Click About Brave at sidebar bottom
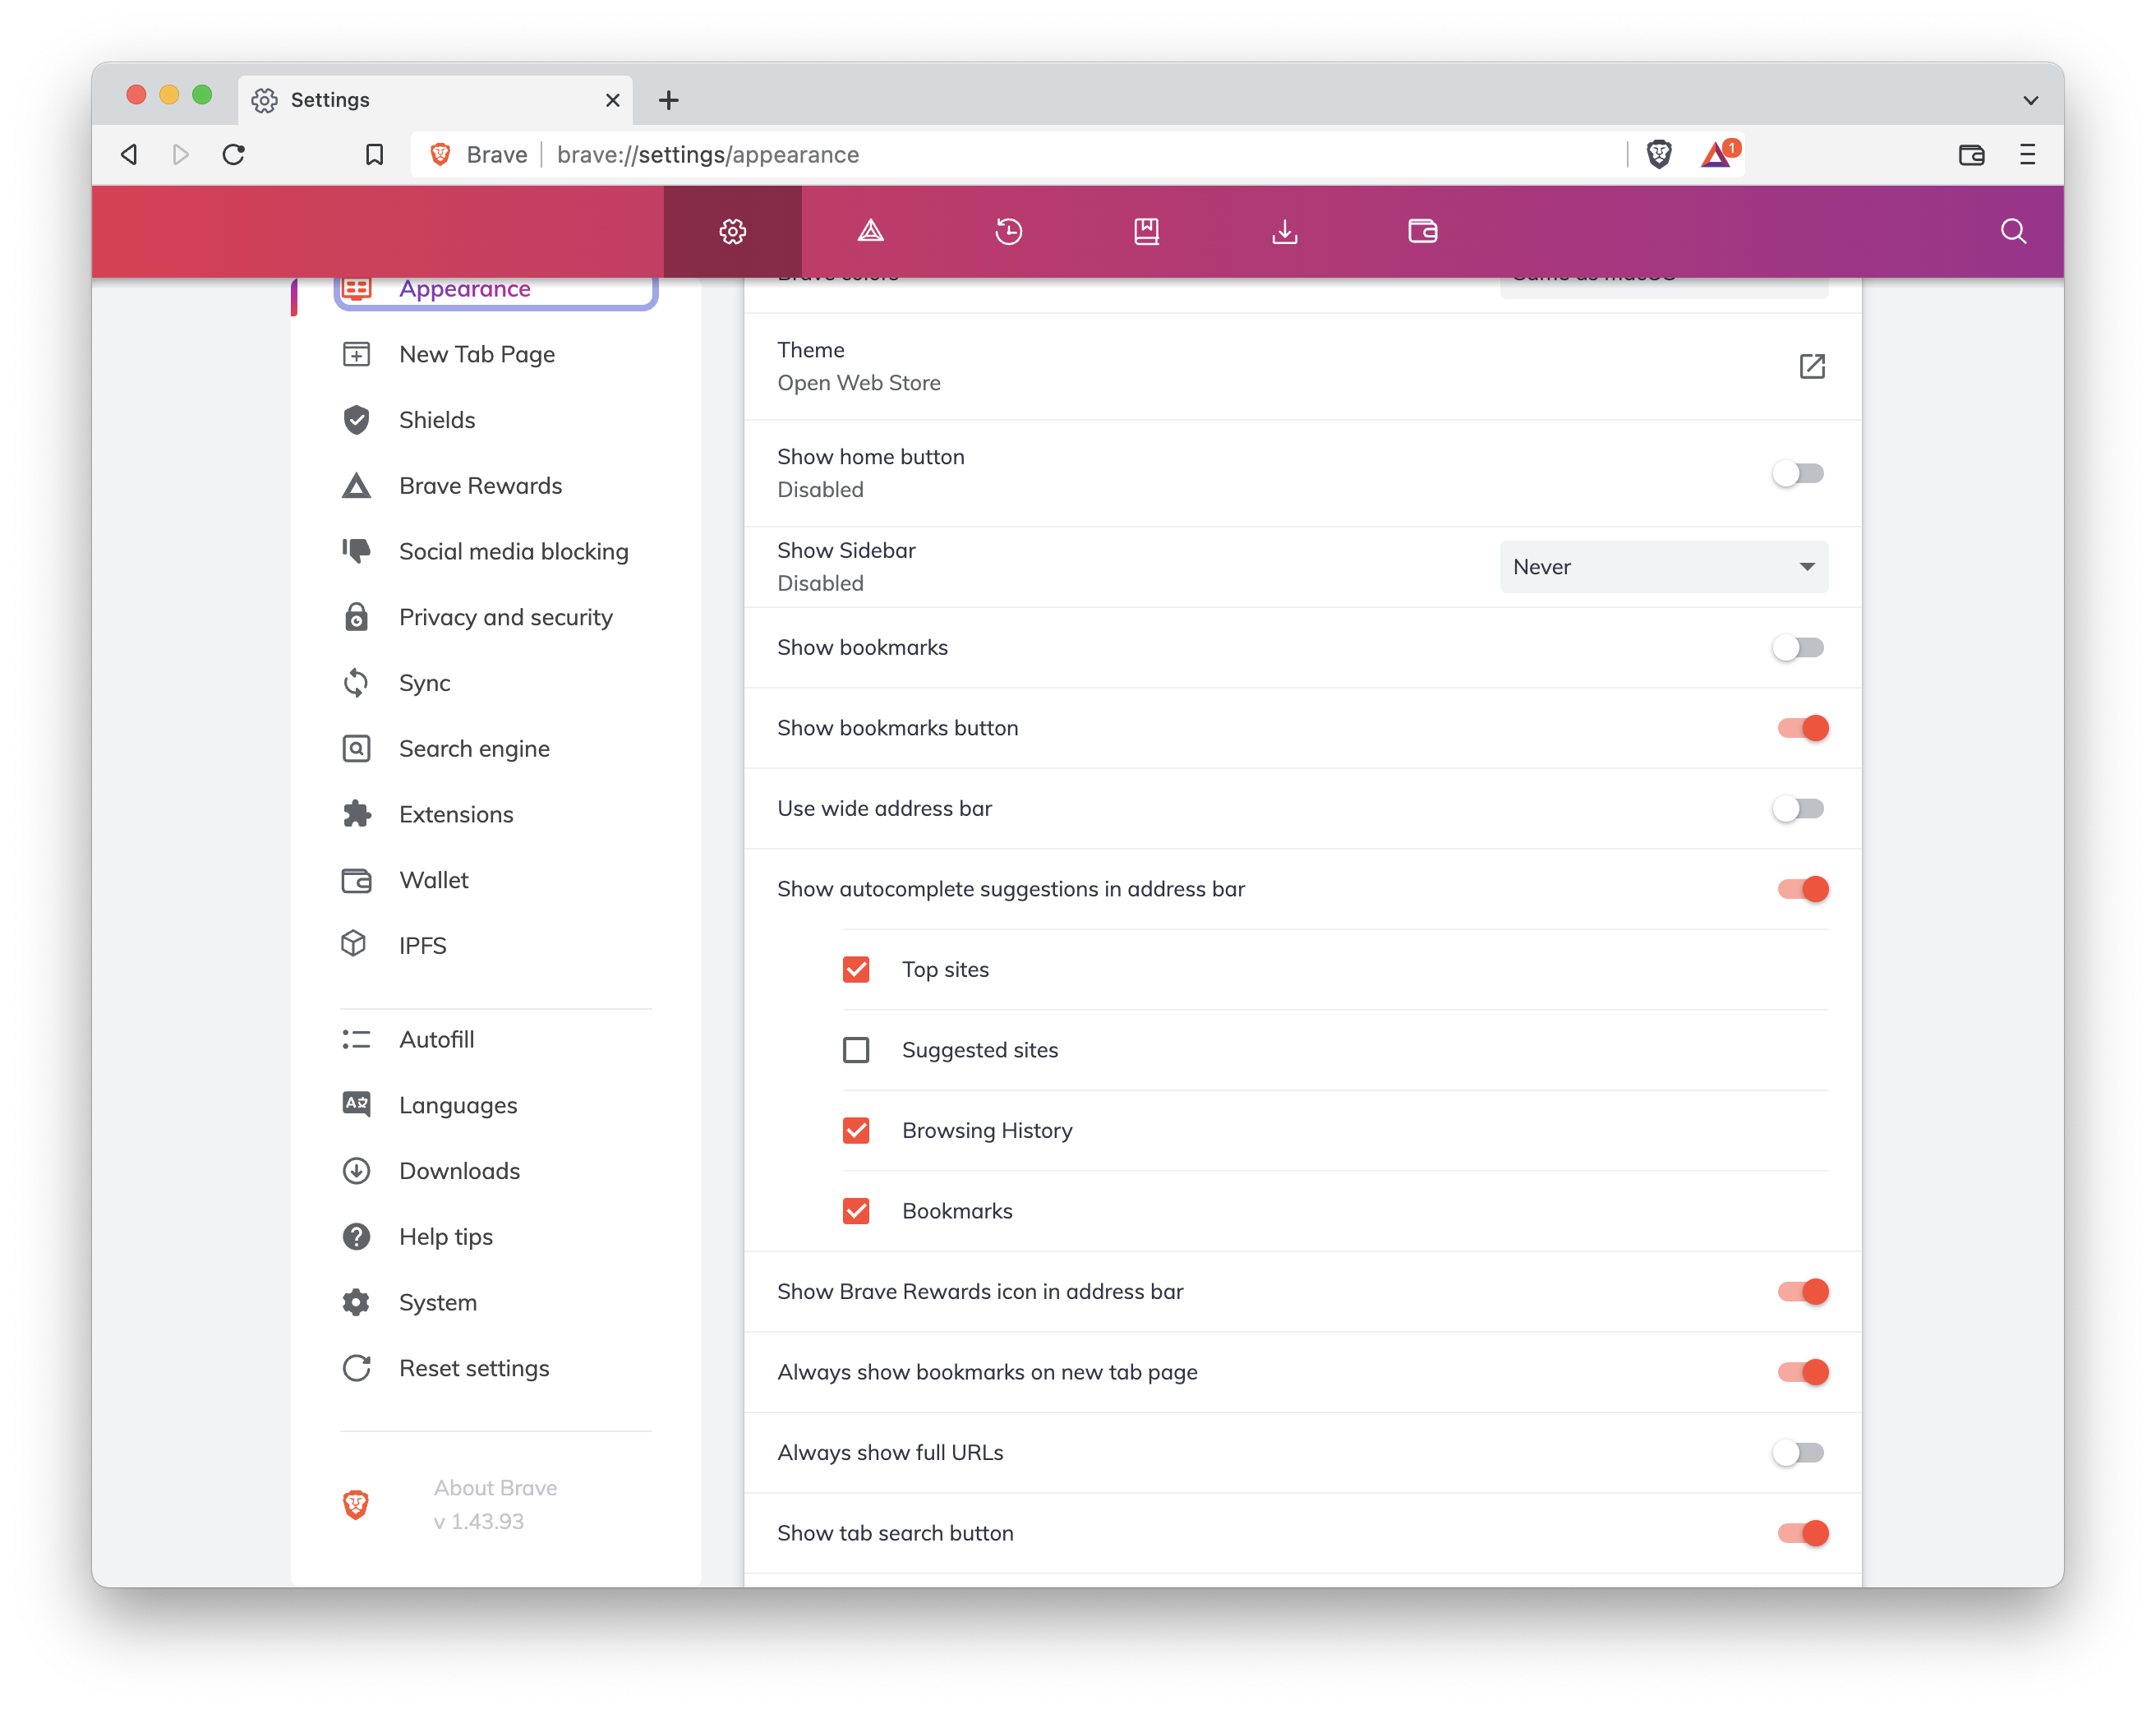Image resolution: width=2156 pixels, height=1709 pixels. [495, 1488]
